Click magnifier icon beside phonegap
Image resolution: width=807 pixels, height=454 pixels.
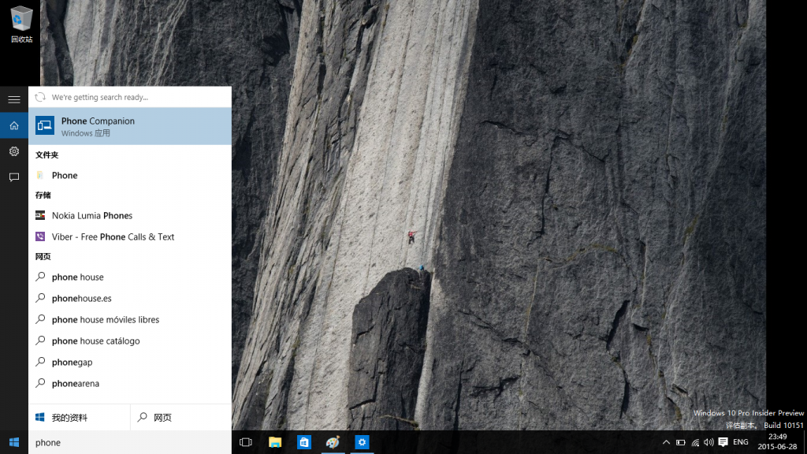40,362
